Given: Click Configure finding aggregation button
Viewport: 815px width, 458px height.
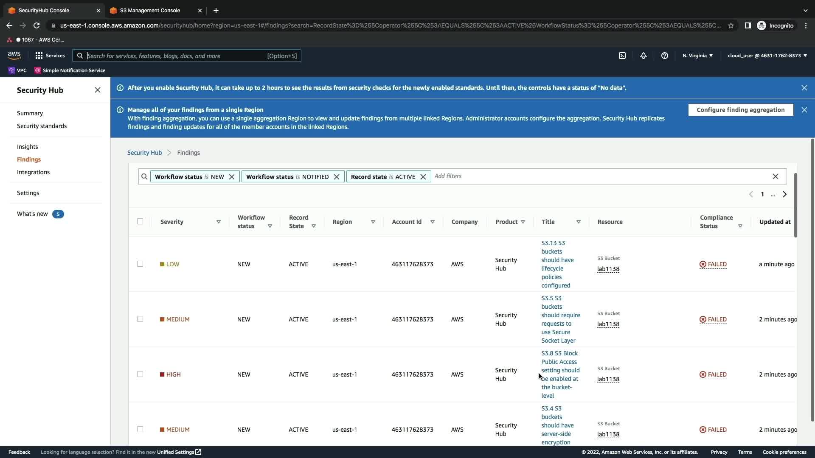Looking at the screenshot, I should tap(740, 110).
